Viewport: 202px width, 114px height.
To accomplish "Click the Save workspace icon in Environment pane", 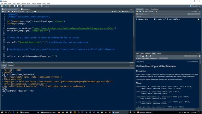I will (x=140, y=12).
